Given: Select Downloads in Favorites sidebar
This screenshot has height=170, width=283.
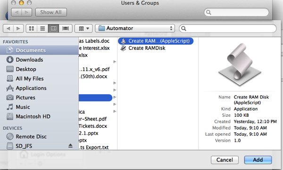Looking at the screenshot, I should pyautogui.click(x=39, y=60).
